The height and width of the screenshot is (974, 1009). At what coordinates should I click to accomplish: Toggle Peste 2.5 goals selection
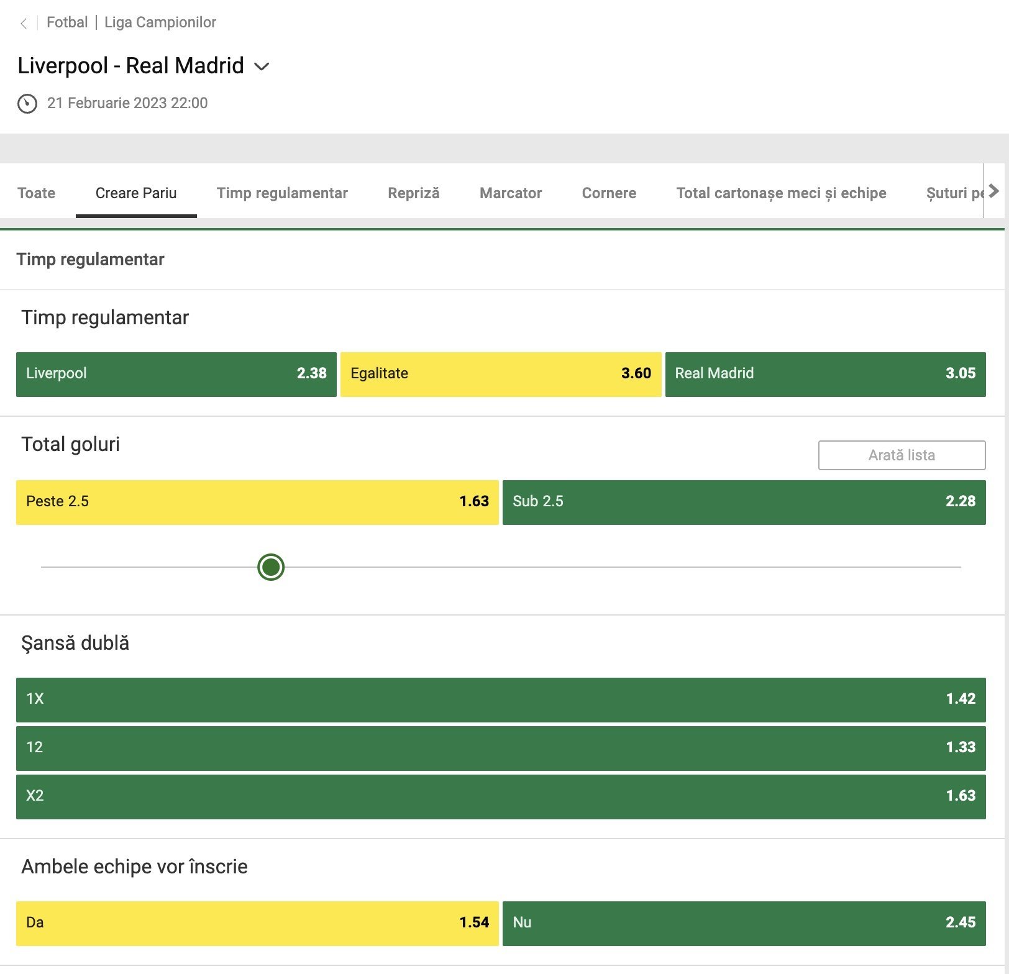(257, 503)
